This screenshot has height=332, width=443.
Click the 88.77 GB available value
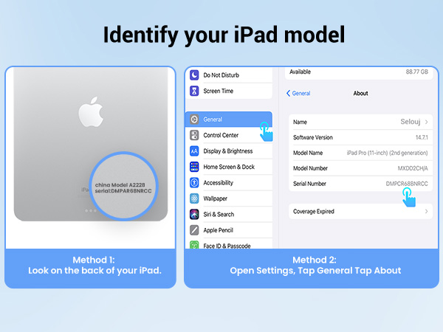(x=417, y=72)
